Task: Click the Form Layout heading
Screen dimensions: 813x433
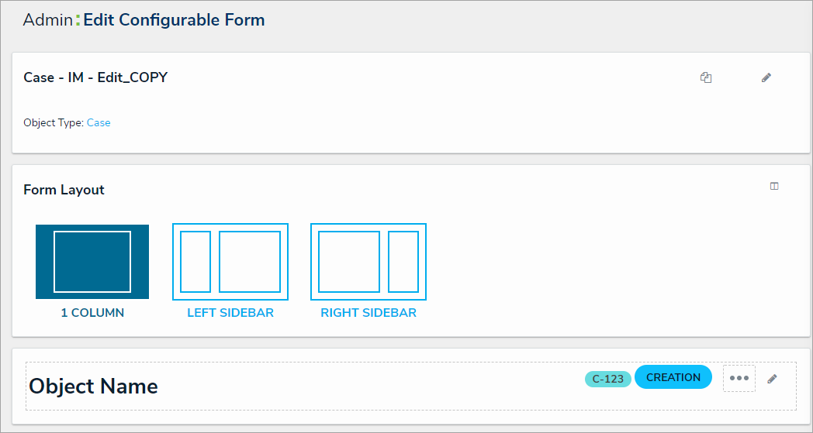Action: click(64, 190)
